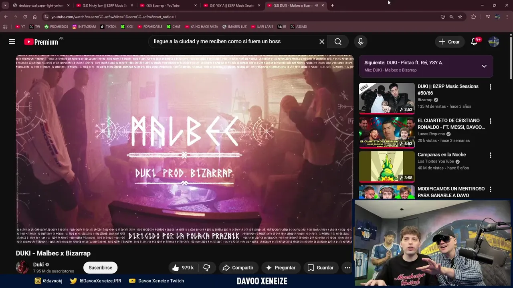The height and width of the screenshot is (288, 513).
Task: Open a new browser tab
Action: click(x=332, y=6)
